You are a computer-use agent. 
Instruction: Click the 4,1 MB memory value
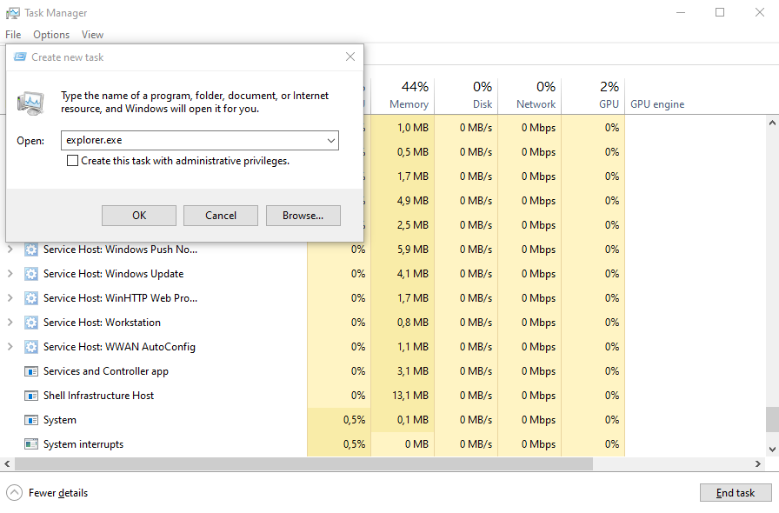point(412,274)
